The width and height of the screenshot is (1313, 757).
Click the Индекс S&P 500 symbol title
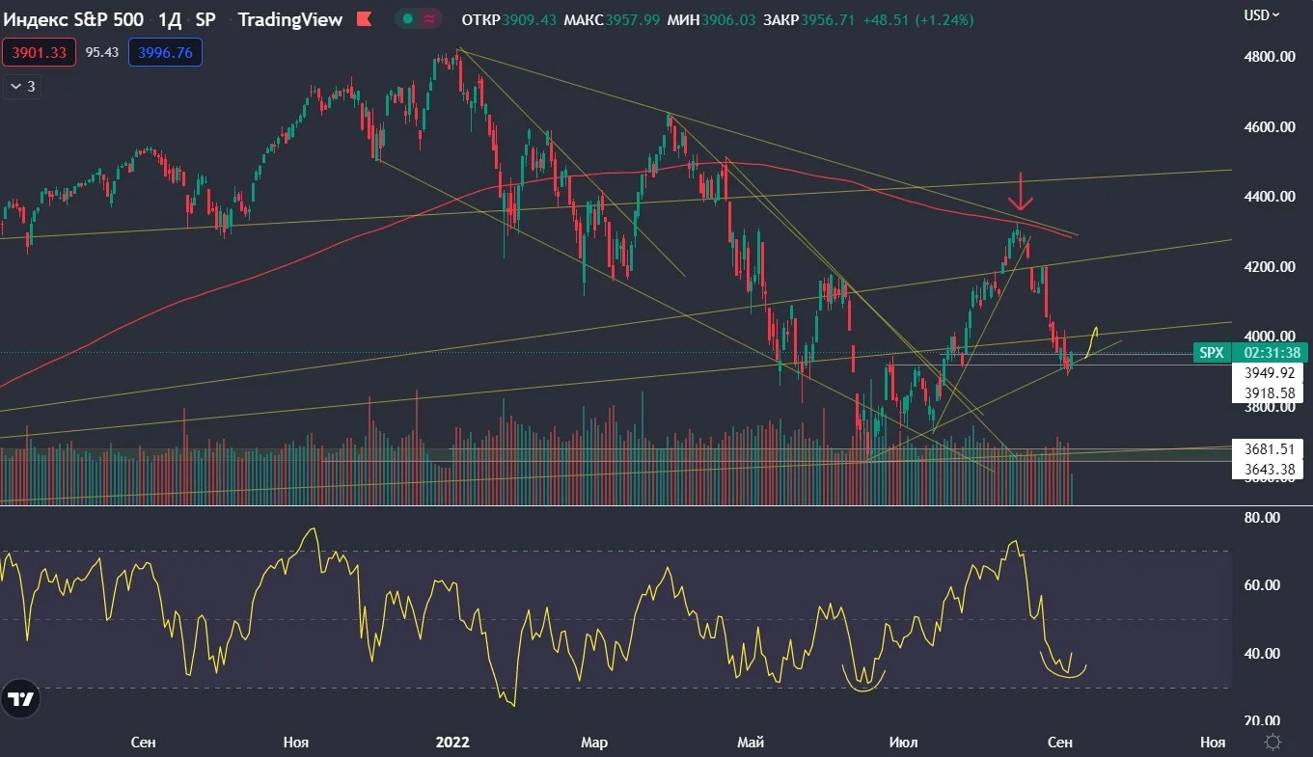click(x=72, y=19)
